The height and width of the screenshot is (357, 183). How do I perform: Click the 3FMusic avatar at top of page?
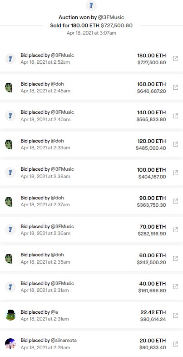91,5
